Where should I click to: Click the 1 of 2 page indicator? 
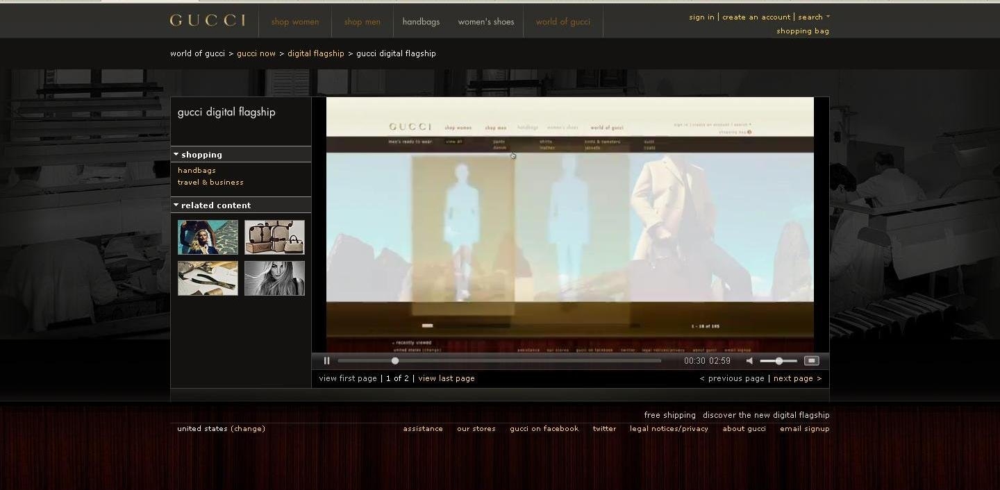coord(397,378)
